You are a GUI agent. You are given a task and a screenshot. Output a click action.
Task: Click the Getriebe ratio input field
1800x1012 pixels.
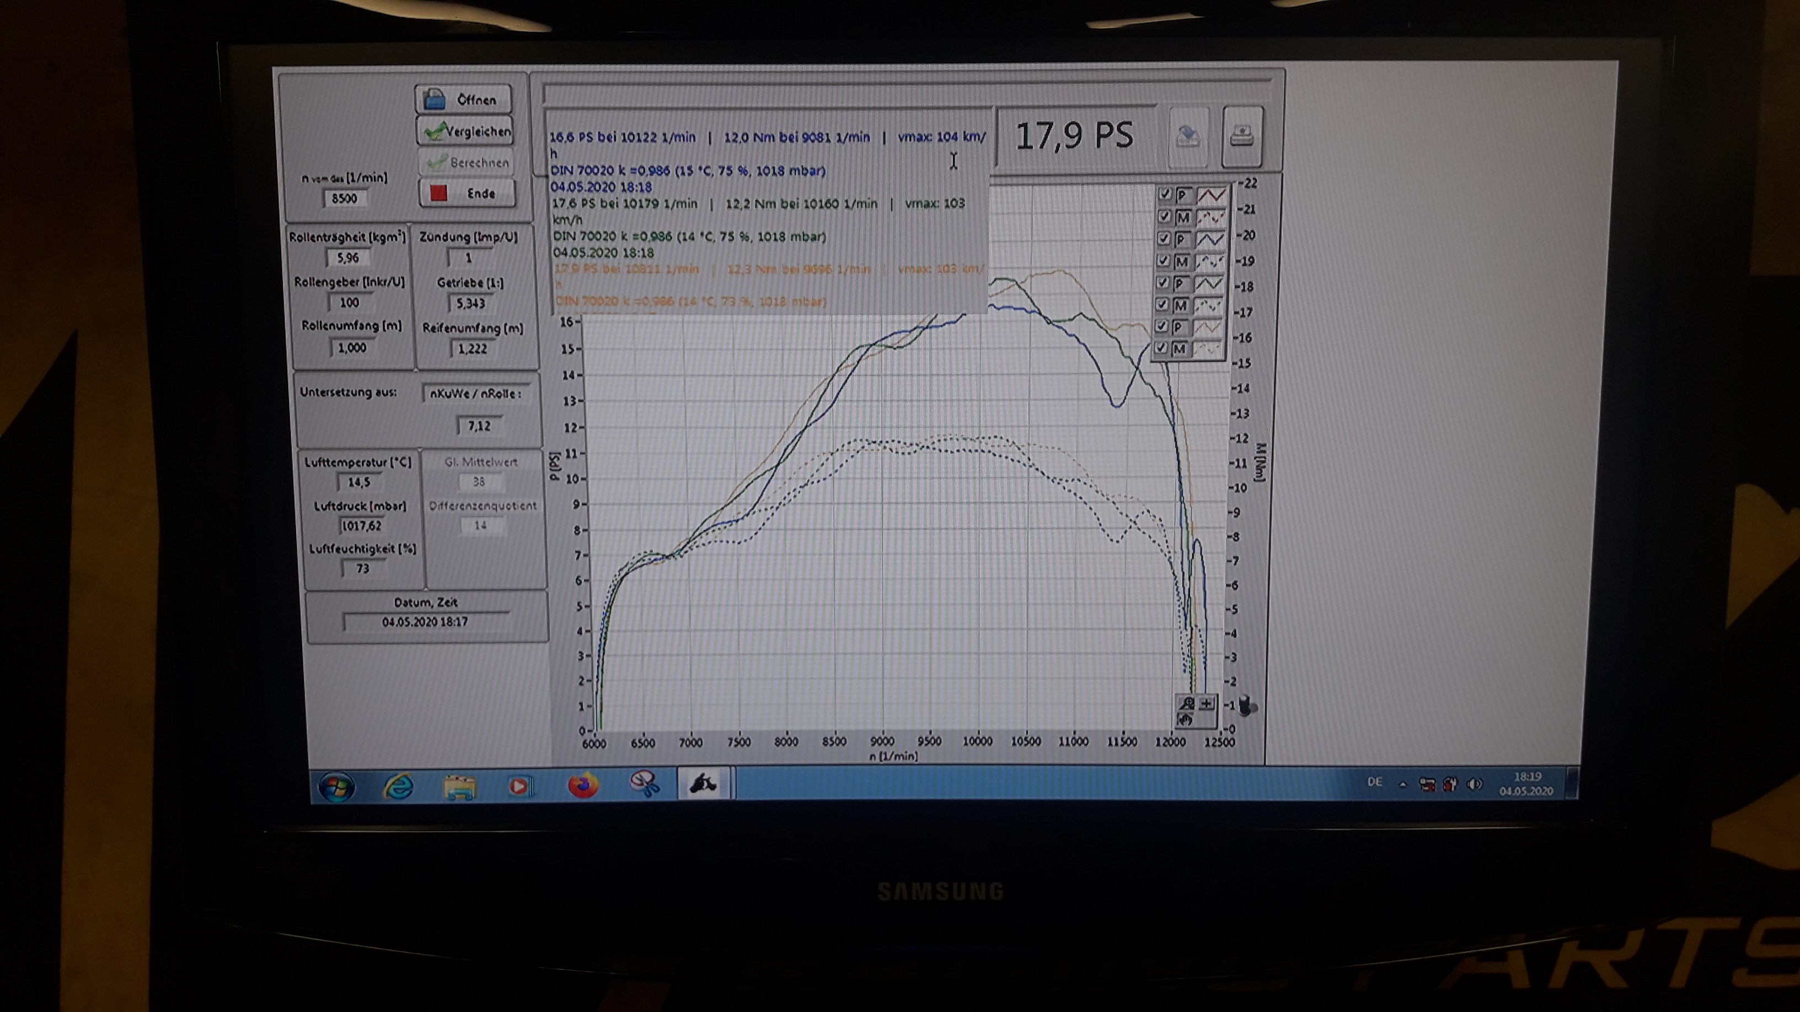470,303
